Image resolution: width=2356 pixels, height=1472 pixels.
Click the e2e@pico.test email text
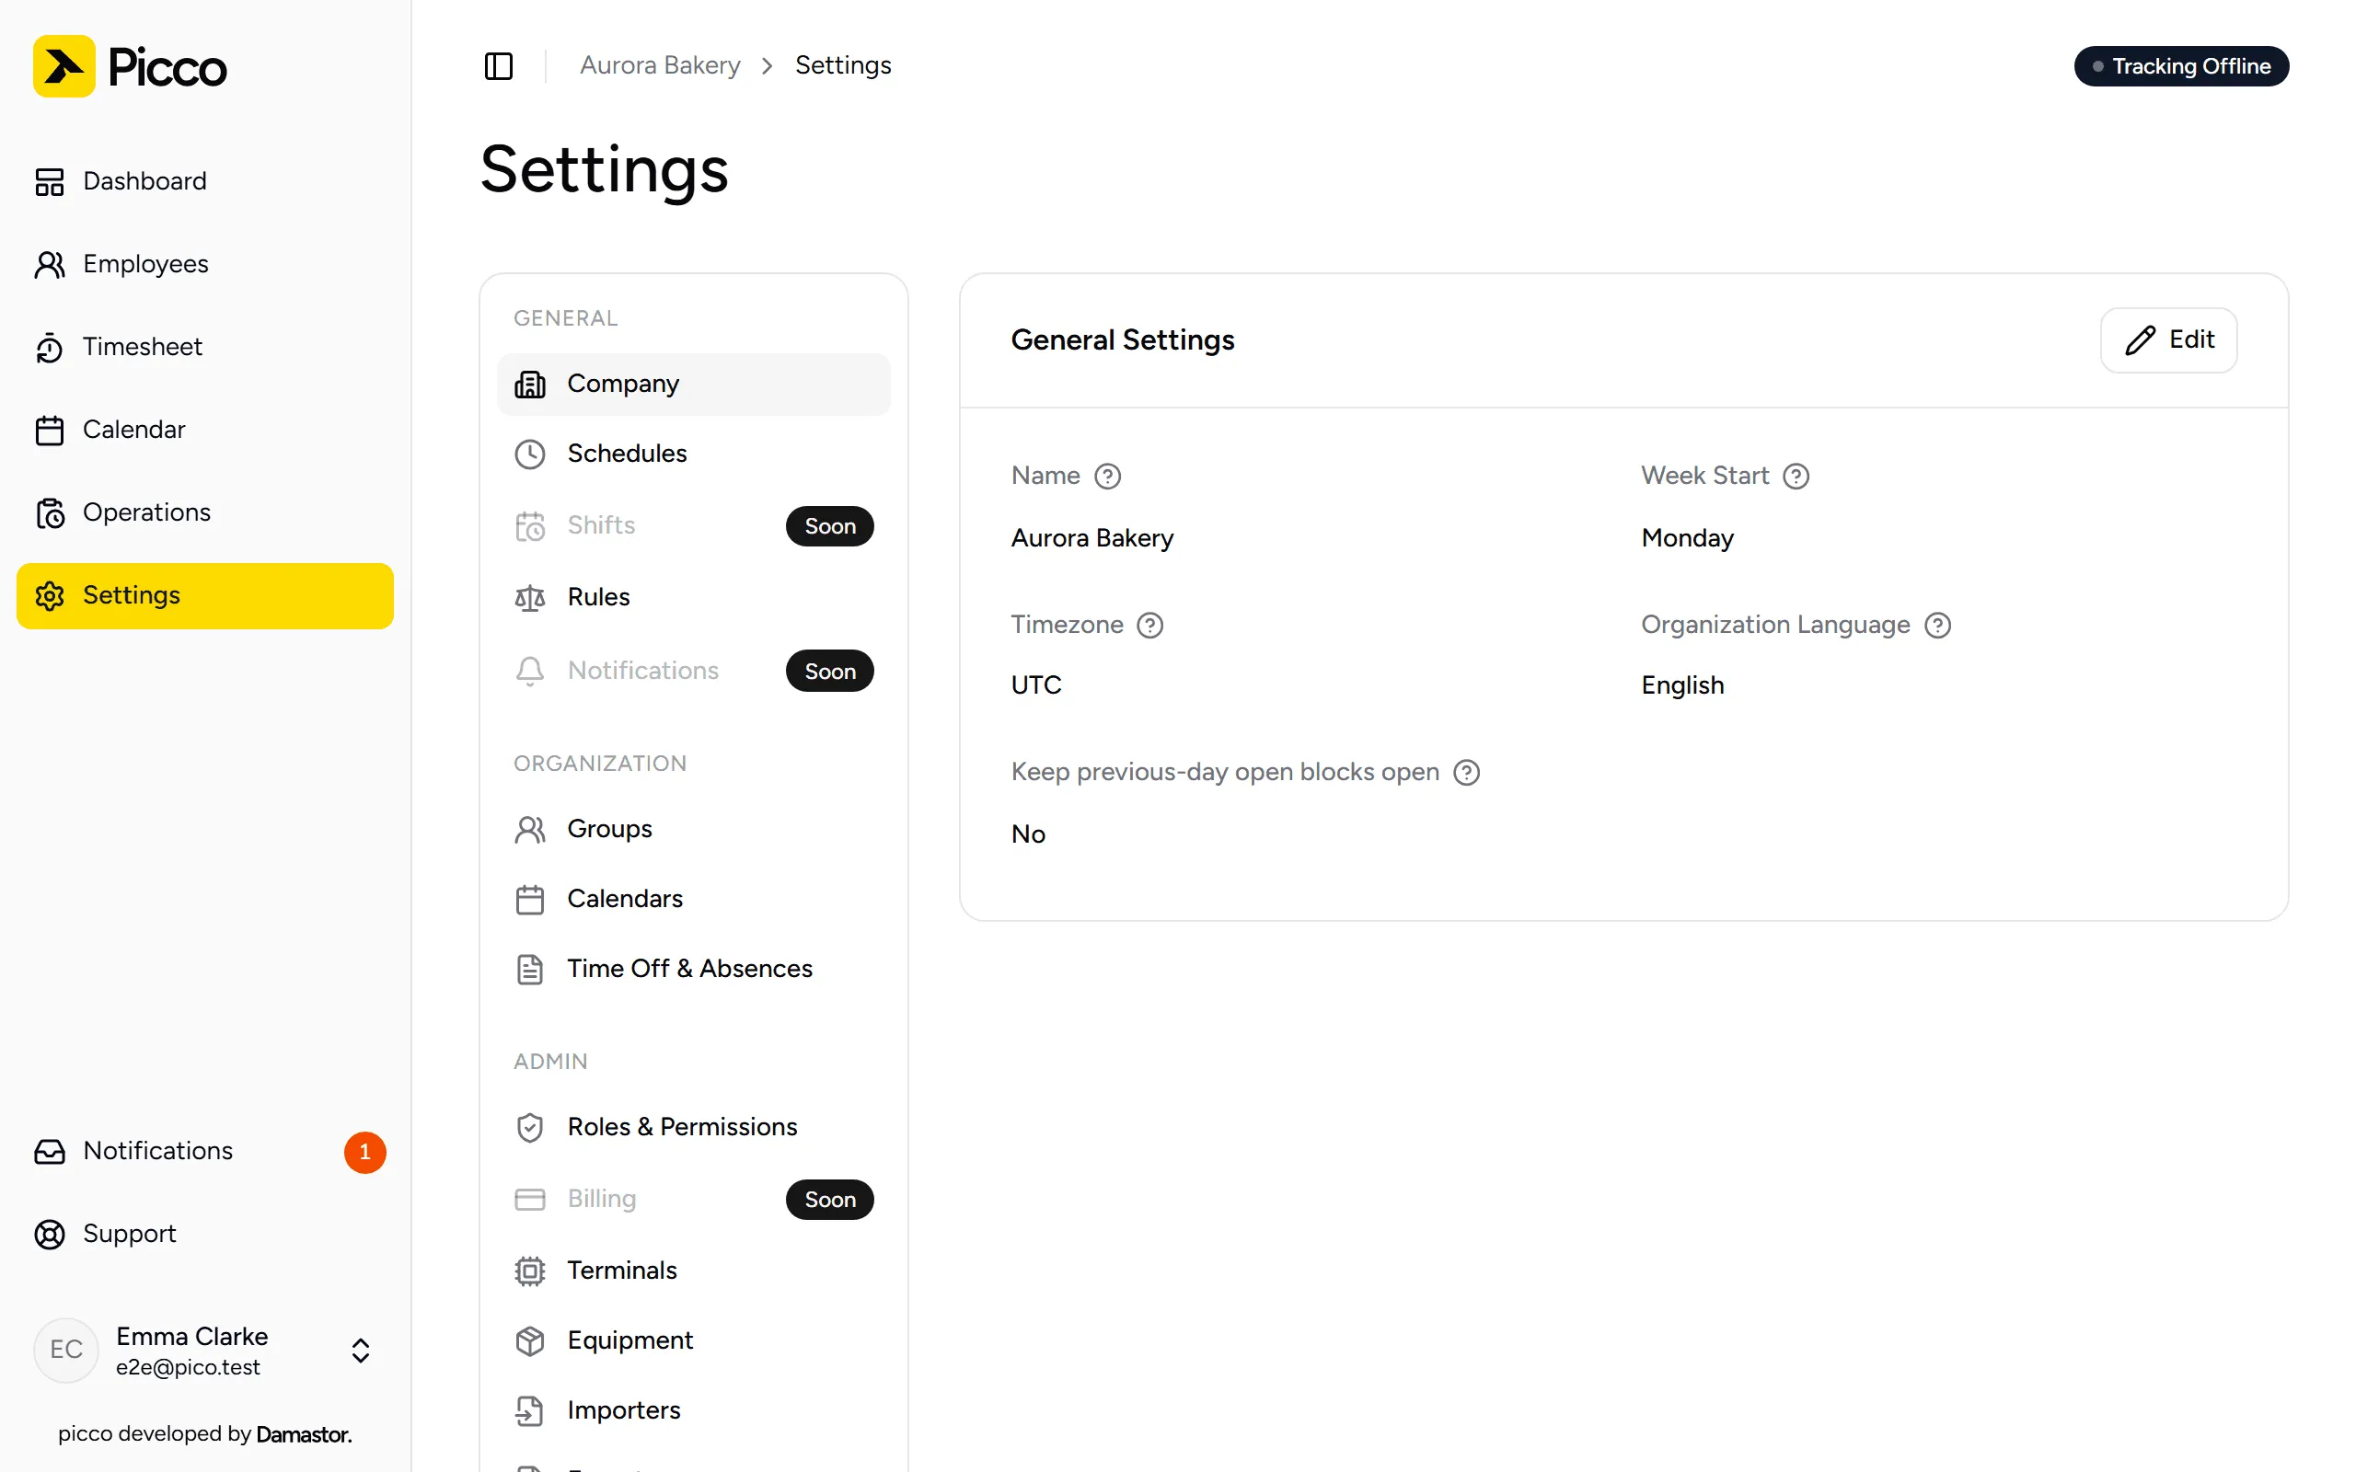(x=188, y=1367)
